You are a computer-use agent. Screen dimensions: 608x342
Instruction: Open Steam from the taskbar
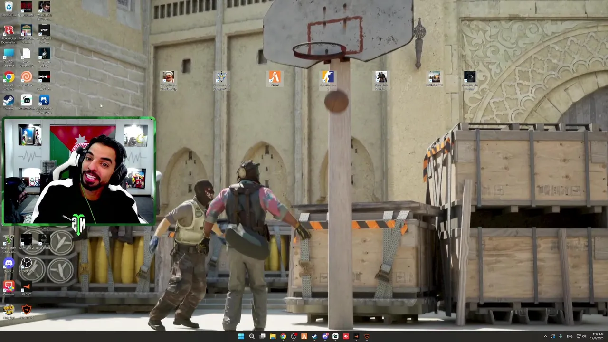coord(314,336)
